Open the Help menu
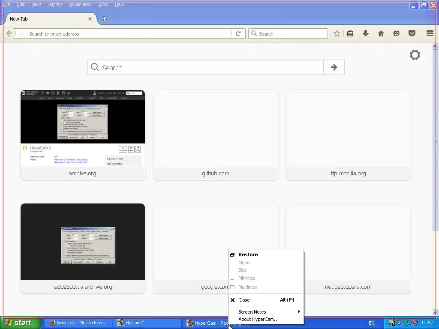Screen dimensions: 439x329 pos(120,4)
